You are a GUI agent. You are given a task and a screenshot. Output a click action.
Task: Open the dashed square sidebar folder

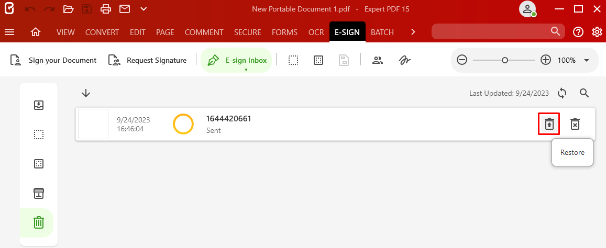(39, 134)
